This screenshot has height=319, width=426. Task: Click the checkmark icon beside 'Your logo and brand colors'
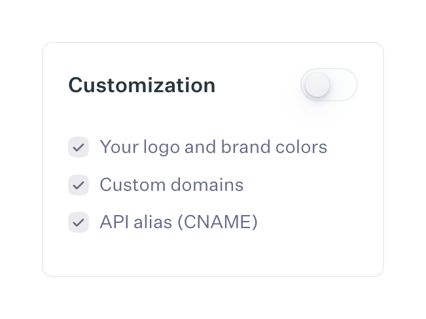79,147
